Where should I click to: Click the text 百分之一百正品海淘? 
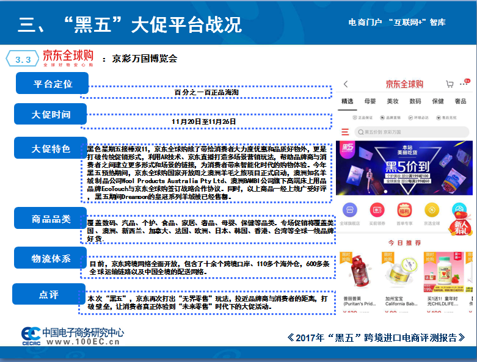206,92
